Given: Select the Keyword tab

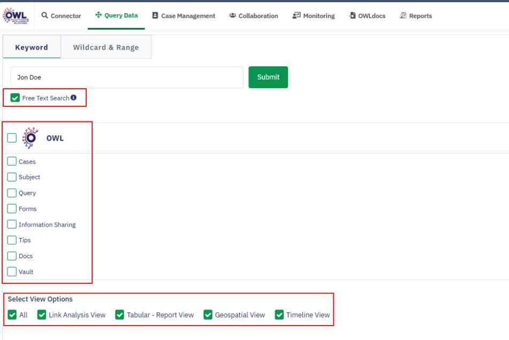Looking at the screenshot, I should coord(32,47).
